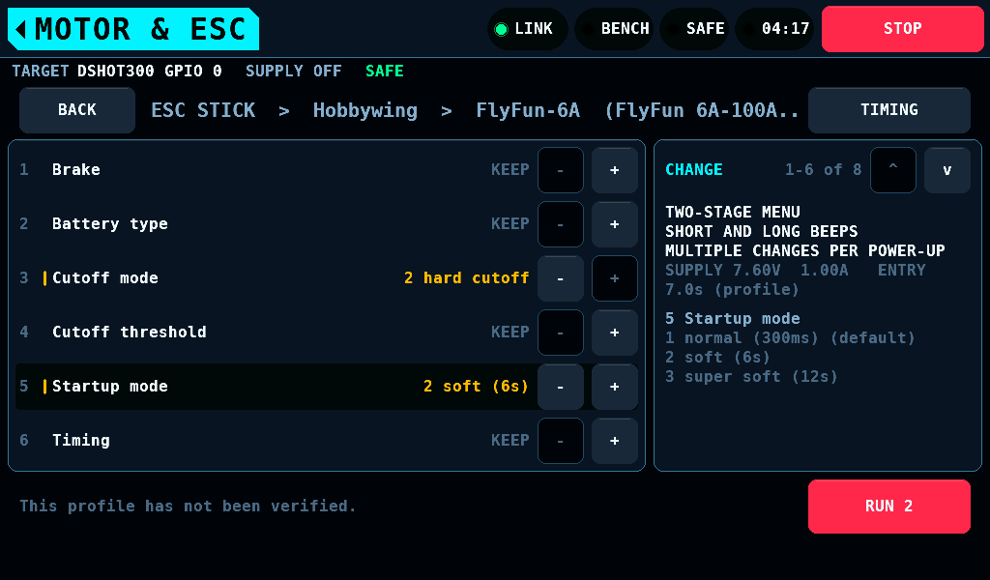
Task: Tap the SAFE status pill
Action: [x=694, y=29]
